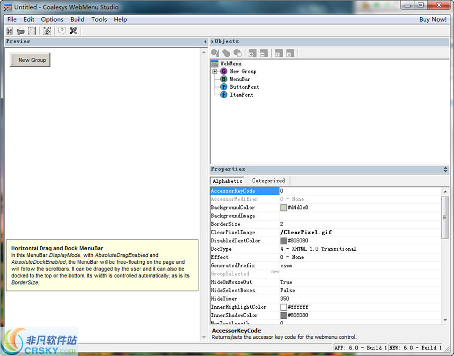Viewport: 454px width, 356px height.
Task: Click properties list scroll up arrow
Action: (445, 191)
